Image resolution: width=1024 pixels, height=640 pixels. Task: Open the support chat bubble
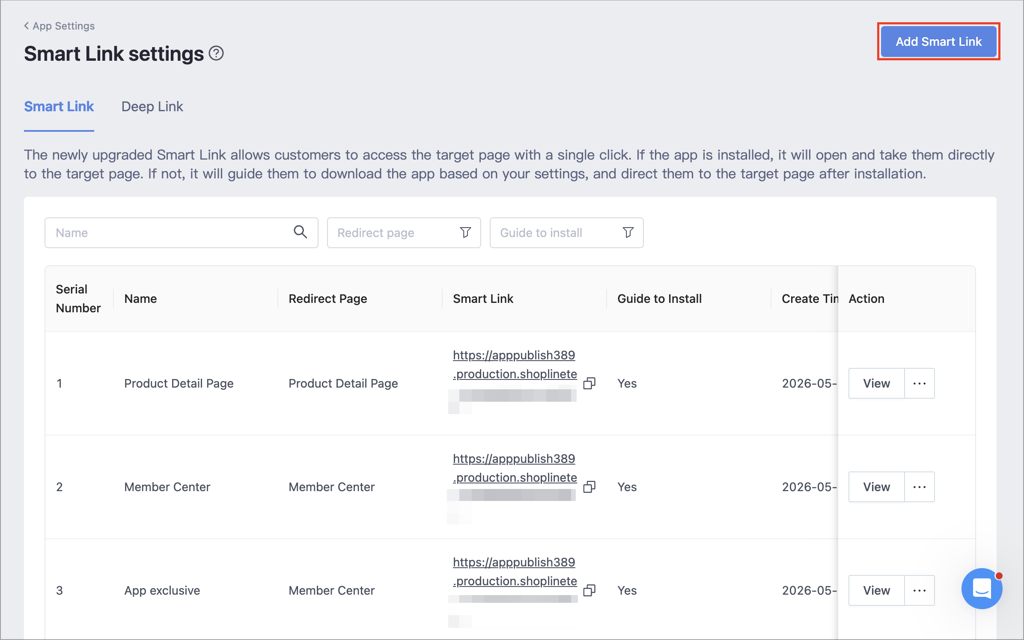[982, 589]
